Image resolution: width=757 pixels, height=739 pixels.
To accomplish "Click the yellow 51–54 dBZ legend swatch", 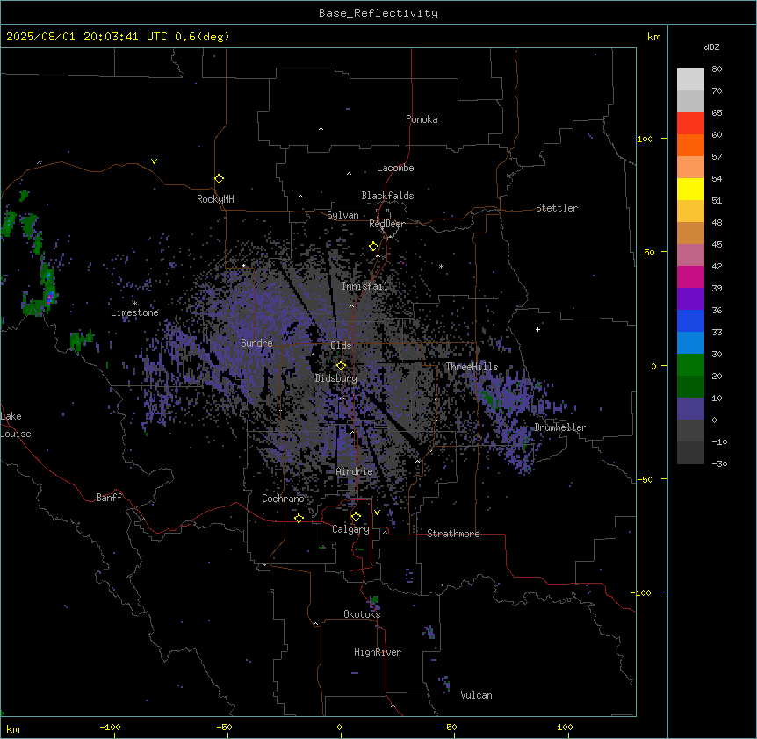I will (690, 189).
